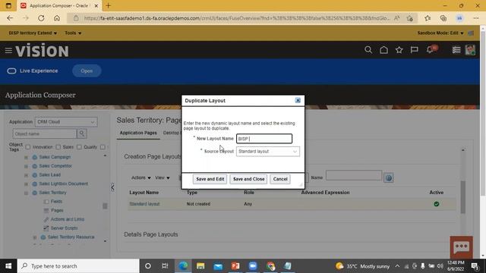Expand the Sales Campaign tree node
Screen dimensions: 486x273
pos(26,157)
